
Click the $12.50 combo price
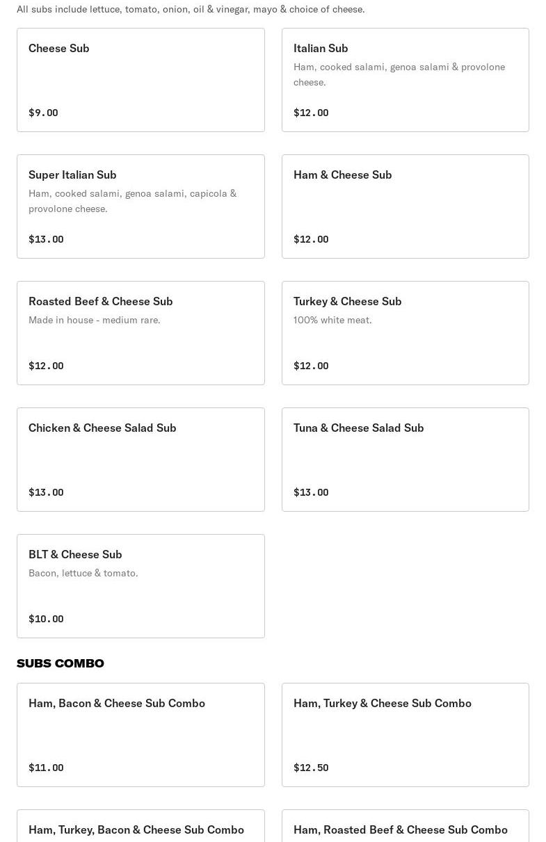pos(311,768)
